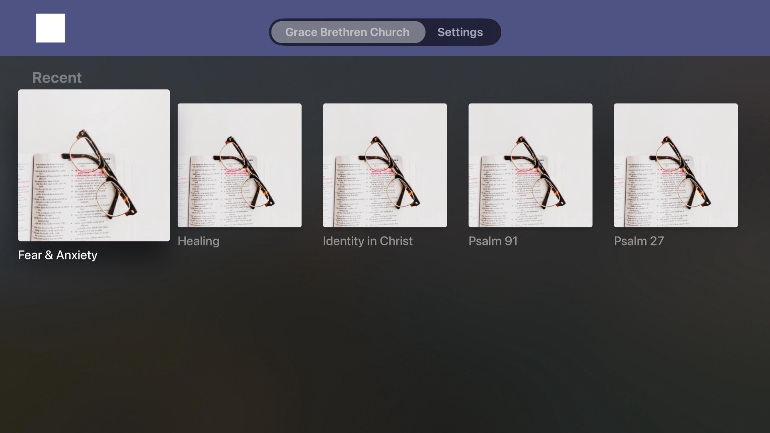The height and width of the screenshot is (433, 770).
Task: Click the Recent section heading
Action: pos(57,78)
